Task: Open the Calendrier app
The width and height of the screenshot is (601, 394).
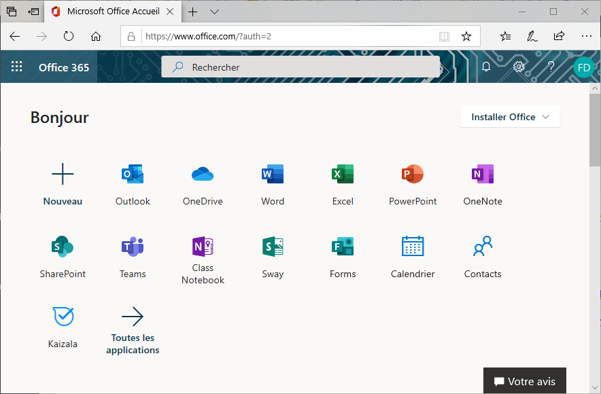Action: click(x=413, y=257)
